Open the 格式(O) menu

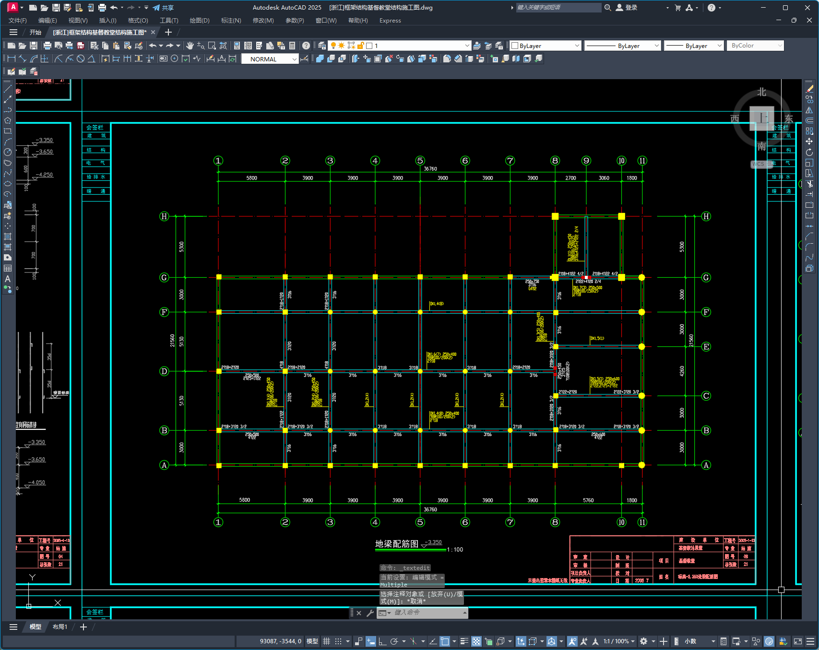138,21
